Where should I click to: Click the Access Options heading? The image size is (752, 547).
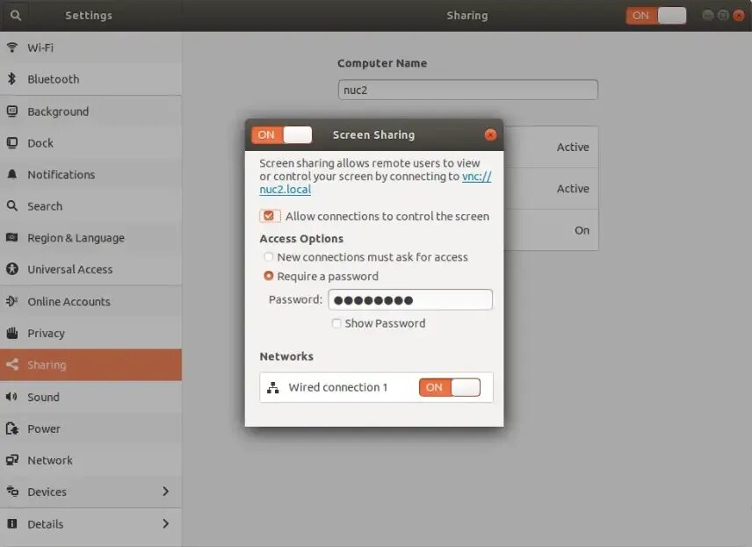pyautogui.click(x=301, y=238)
